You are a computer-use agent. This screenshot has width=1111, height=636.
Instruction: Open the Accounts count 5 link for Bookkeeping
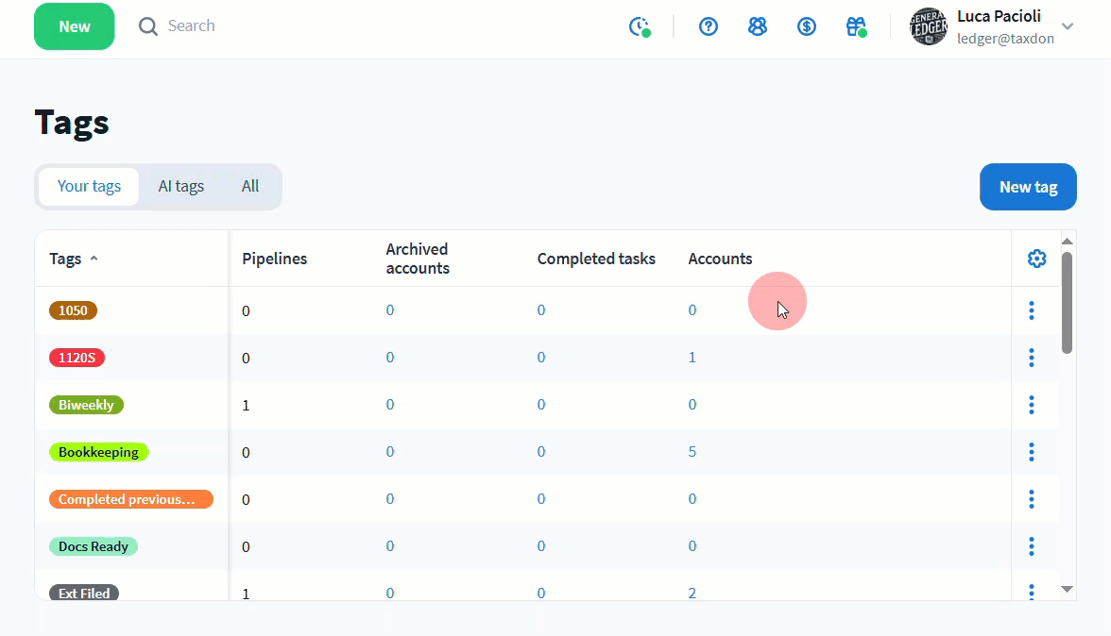coord(692,452)
